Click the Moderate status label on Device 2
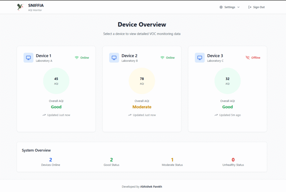Viewport: 286px width, 192px height. pos(142,107)
